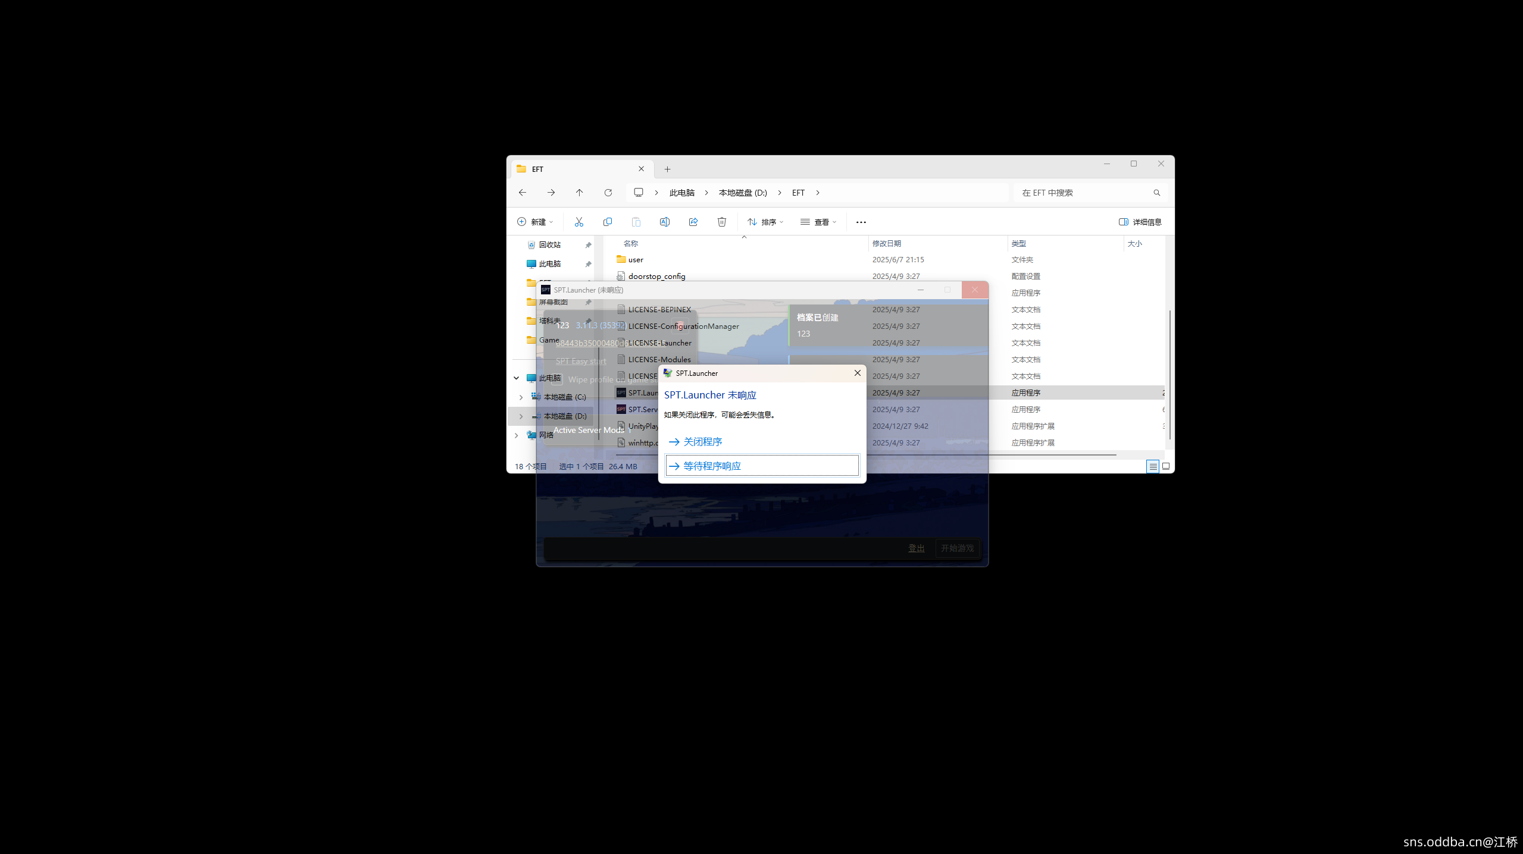1523x854 pixels.
Task: Cut the selected file with the scissors icon
Action: pyautogui.click(x=578, y=222)
